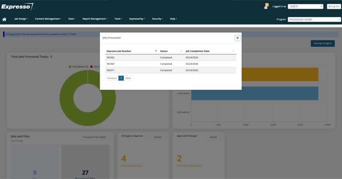
Task: Click the Next pagination button
Action: [x=128, y=78]
